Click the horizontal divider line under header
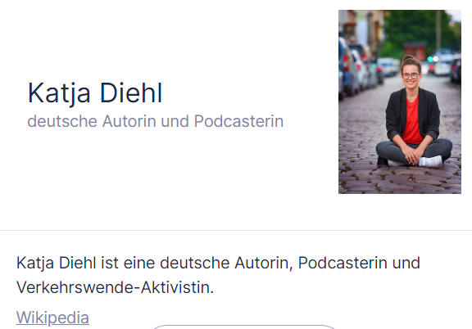 coord(236,230)
